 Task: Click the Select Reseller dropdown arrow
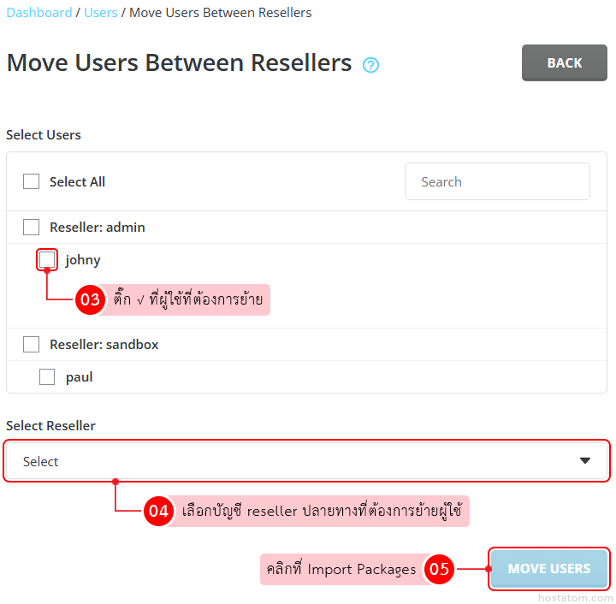coord(585,461)
